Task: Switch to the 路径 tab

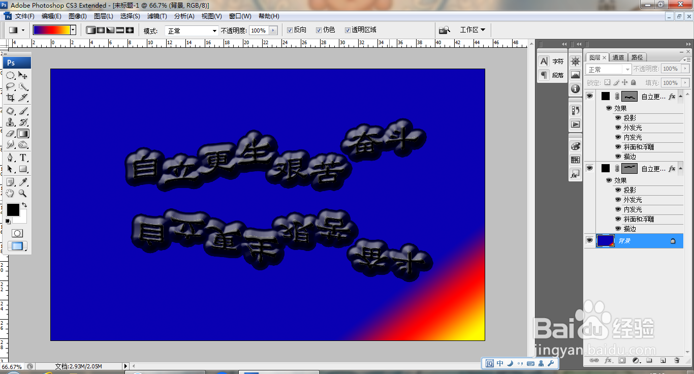Action: pyautogui.click(x=637, y=57)
